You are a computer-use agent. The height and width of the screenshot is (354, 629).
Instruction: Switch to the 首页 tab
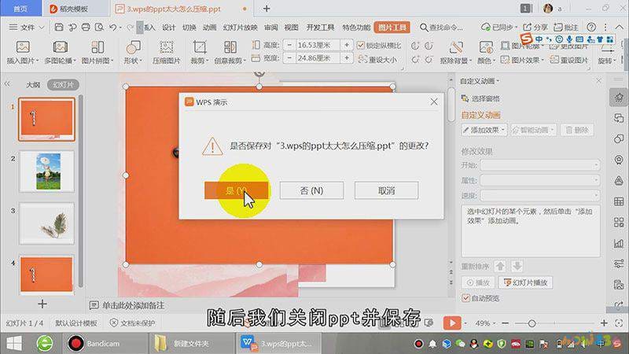20,9
